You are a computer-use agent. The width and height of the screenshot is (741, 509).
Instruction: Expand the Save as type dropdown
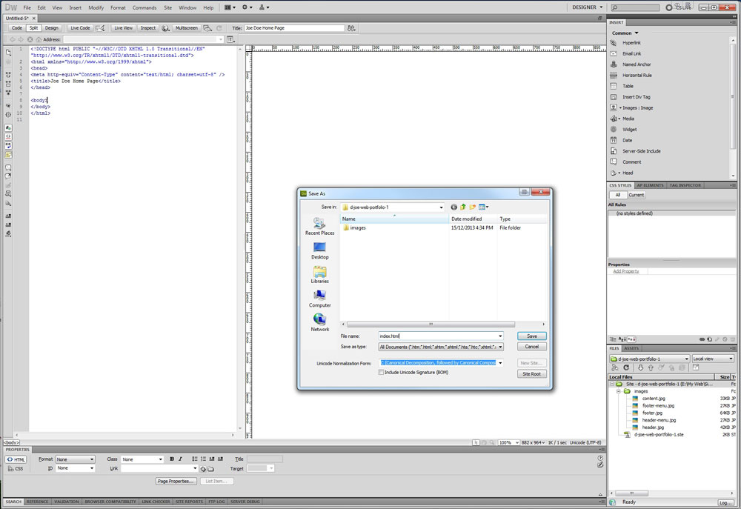click(500, 347)
